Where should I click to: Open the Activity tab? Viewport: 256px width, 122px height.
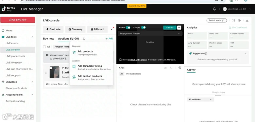pyautogui.click(x=191, y=70)
